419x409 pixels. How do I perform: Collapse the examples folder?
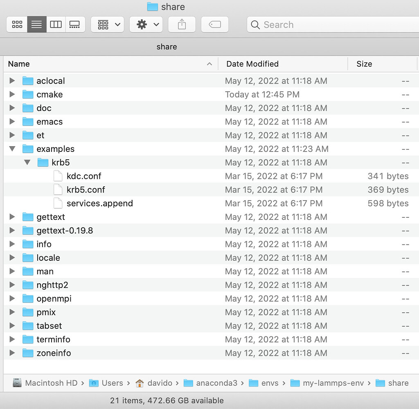pos(12,149)
